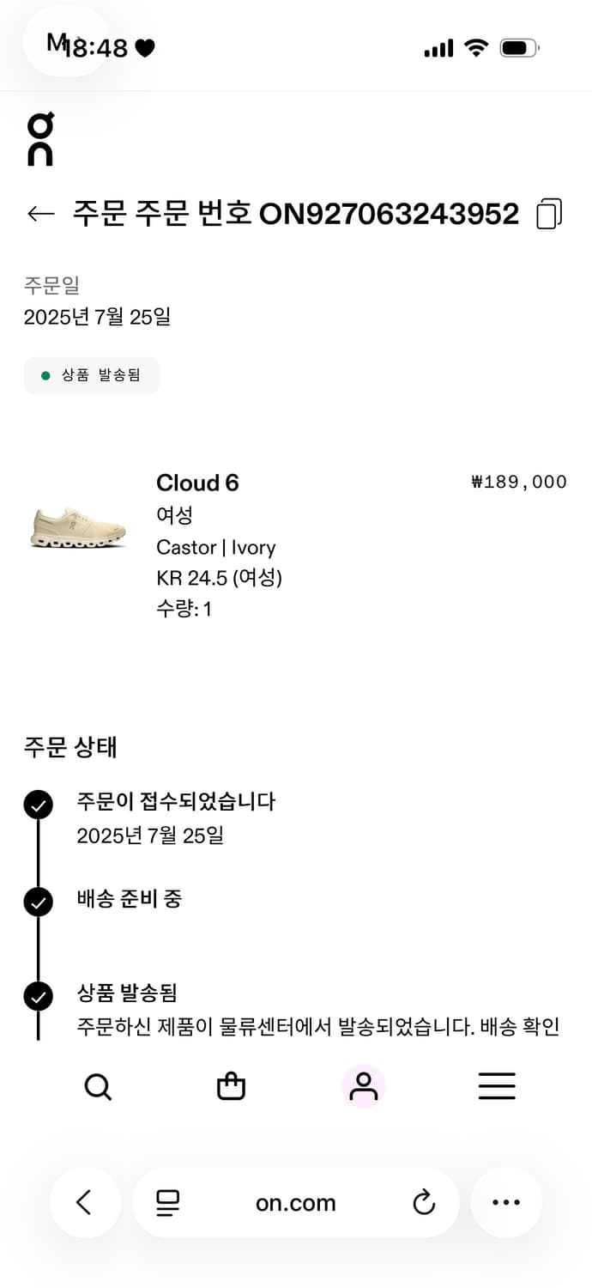Open the Safari tab/page menu icon

coord(166,1202)
